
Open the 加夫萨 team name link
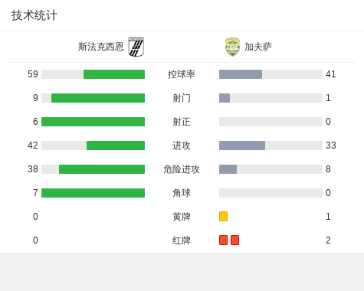258,47
